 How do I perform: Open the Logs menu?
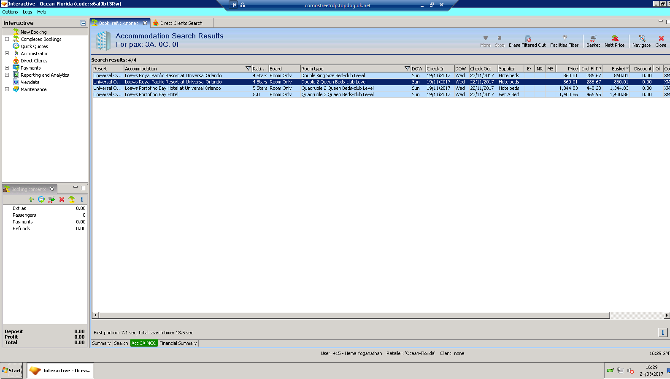tap(27, 12)
